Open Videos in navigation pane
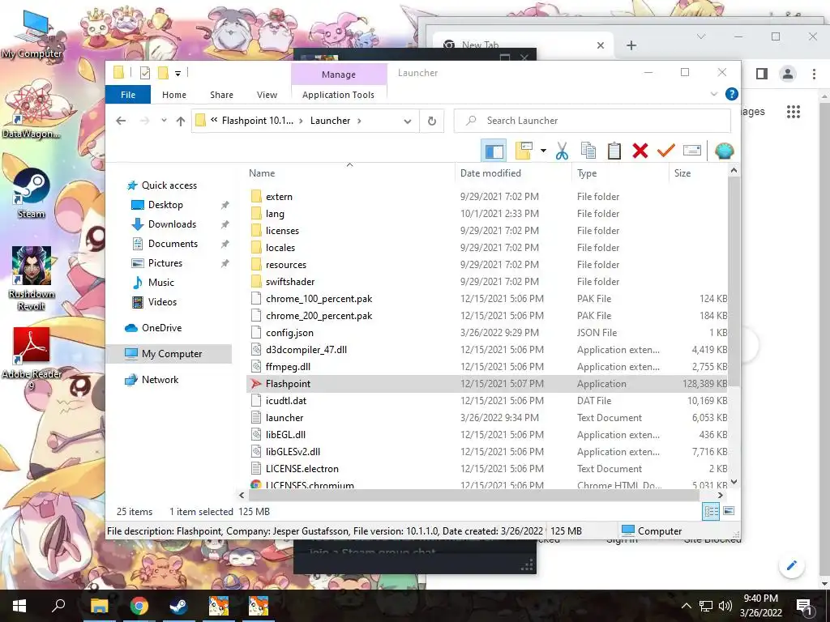The height and width of the screenshot is (622, 830). pyautogui.click(x=162, y=302)
